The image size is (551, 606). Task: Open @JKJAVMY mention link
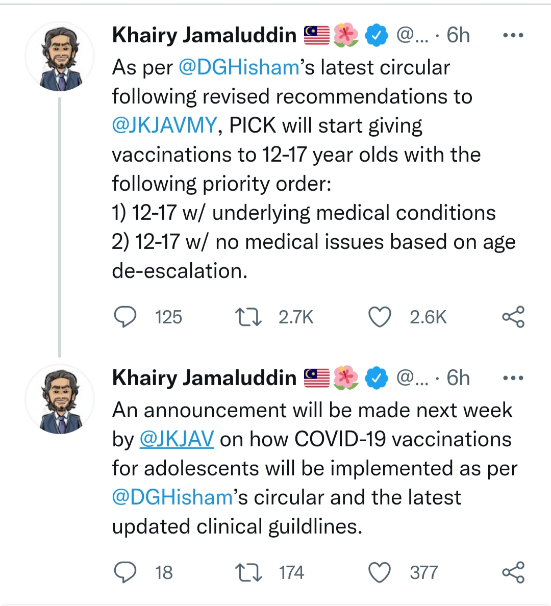coord(165,125)
